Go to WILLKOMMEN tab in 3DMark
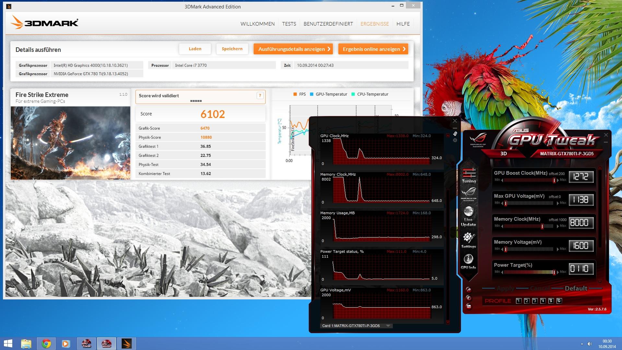Viewport: 622px width, 350px height. pos(257,24)
